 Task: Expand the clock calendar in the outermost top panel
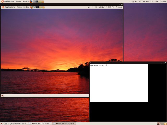click(151, 1)
